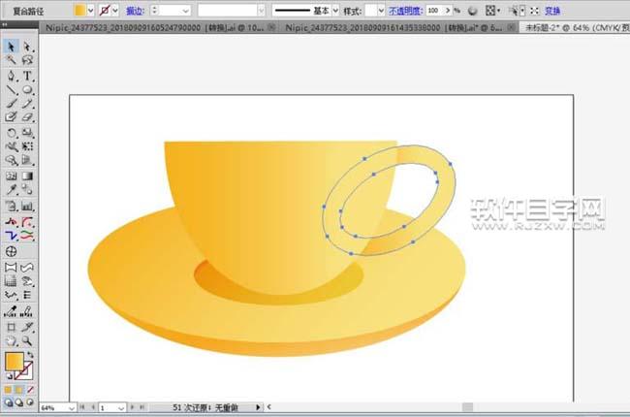The width and height of the screenshot is (630, 417).
Task: Expand the fill color dropdown in control bar
Action: click(x=91, y=9)
